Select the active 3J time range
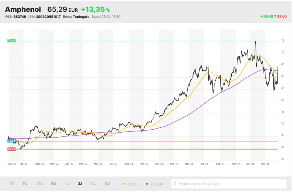The height and width of the screenshot is (192, 293). pyautogui.click(x=80, y=184)
